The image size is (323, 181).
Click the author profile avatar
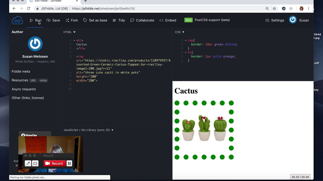point(35,44)
